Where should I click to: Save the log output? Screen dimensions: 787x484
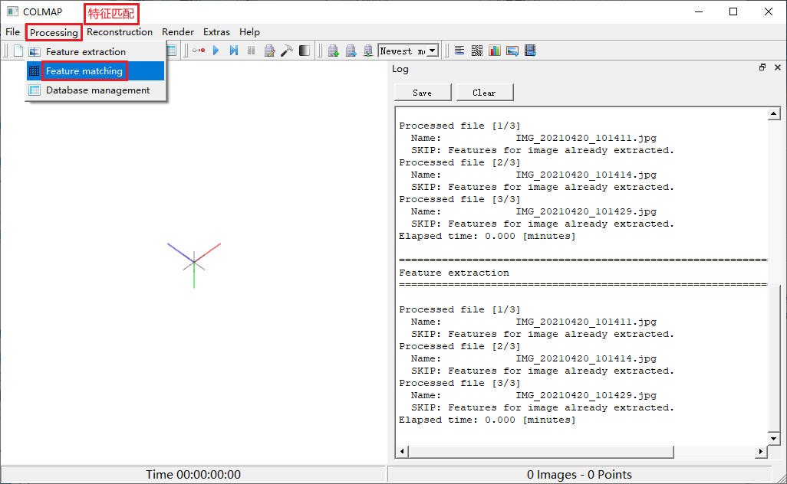click(x=423, y=93)
